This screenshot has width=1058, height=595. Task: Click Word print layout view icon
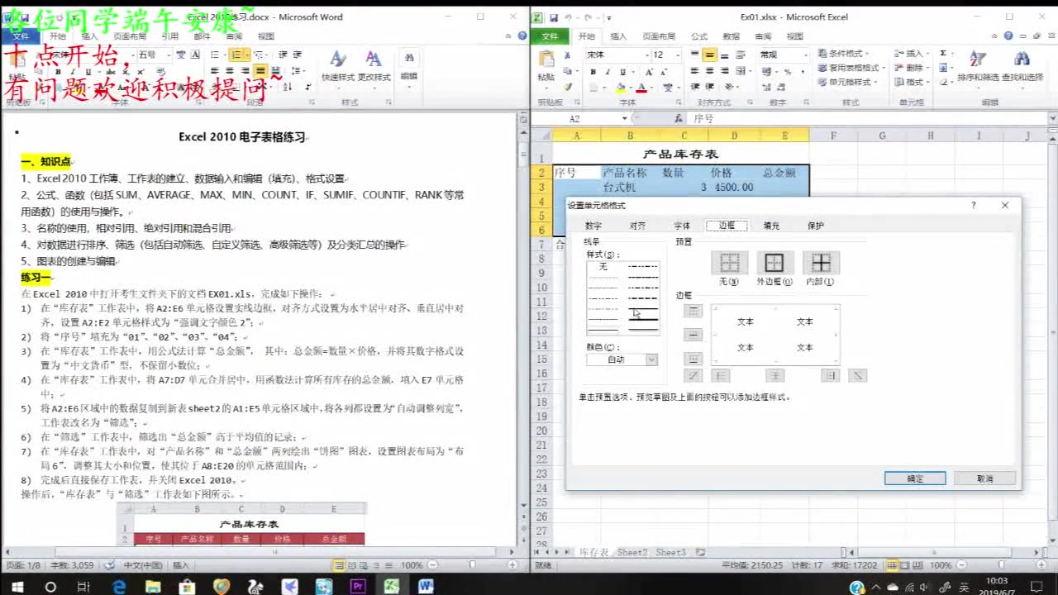[x=339, y=565]
